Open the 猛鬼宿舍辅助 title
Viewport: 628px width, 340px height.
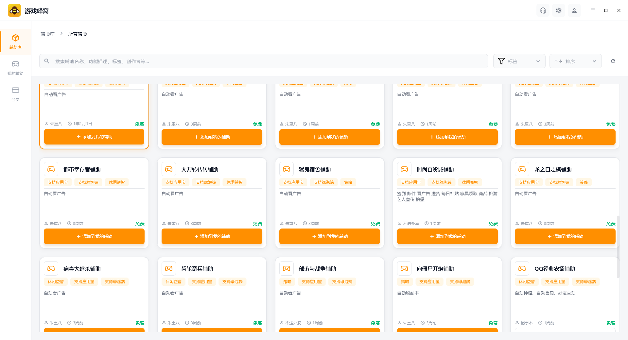click(x=315, y=169)
